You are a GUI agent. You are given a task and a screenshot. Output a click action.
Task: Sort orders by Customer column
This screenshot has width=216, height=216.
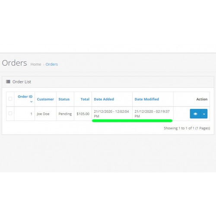click(45, 99)
